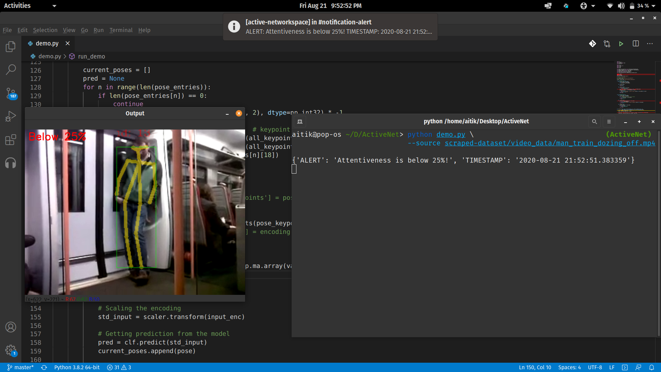The height and width of the screenshot is (372, 661).
Task: Open the Extensions view icon
Action: [11, 139]
